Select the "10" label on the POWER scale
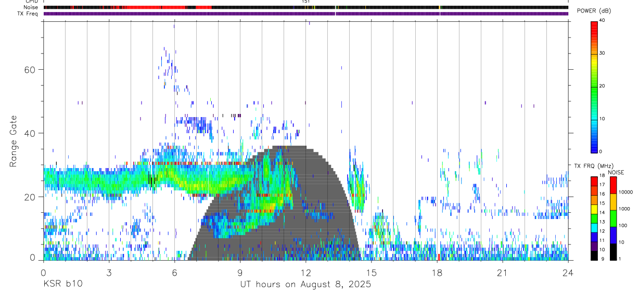The width and height of the screenshot is (639, 295). (602, 119)
